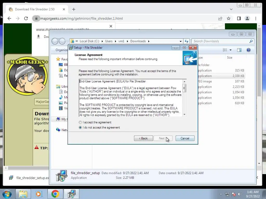Select 'I do not accept the agreement' option
Screen dimensions: 266x199
coord(80,127)
